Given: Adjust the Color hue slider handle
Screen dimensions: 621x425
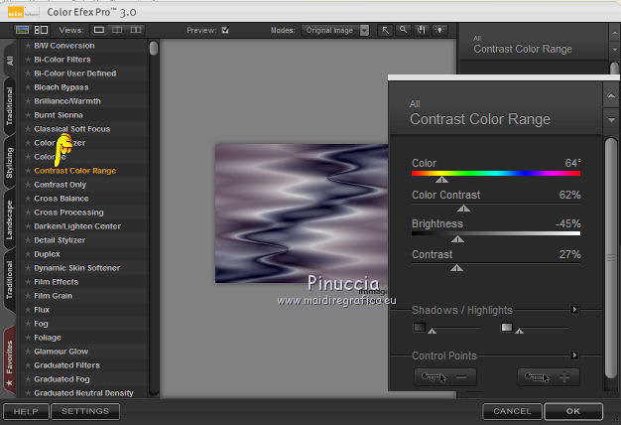Looking at the screenshot, I should coord(441,180).
